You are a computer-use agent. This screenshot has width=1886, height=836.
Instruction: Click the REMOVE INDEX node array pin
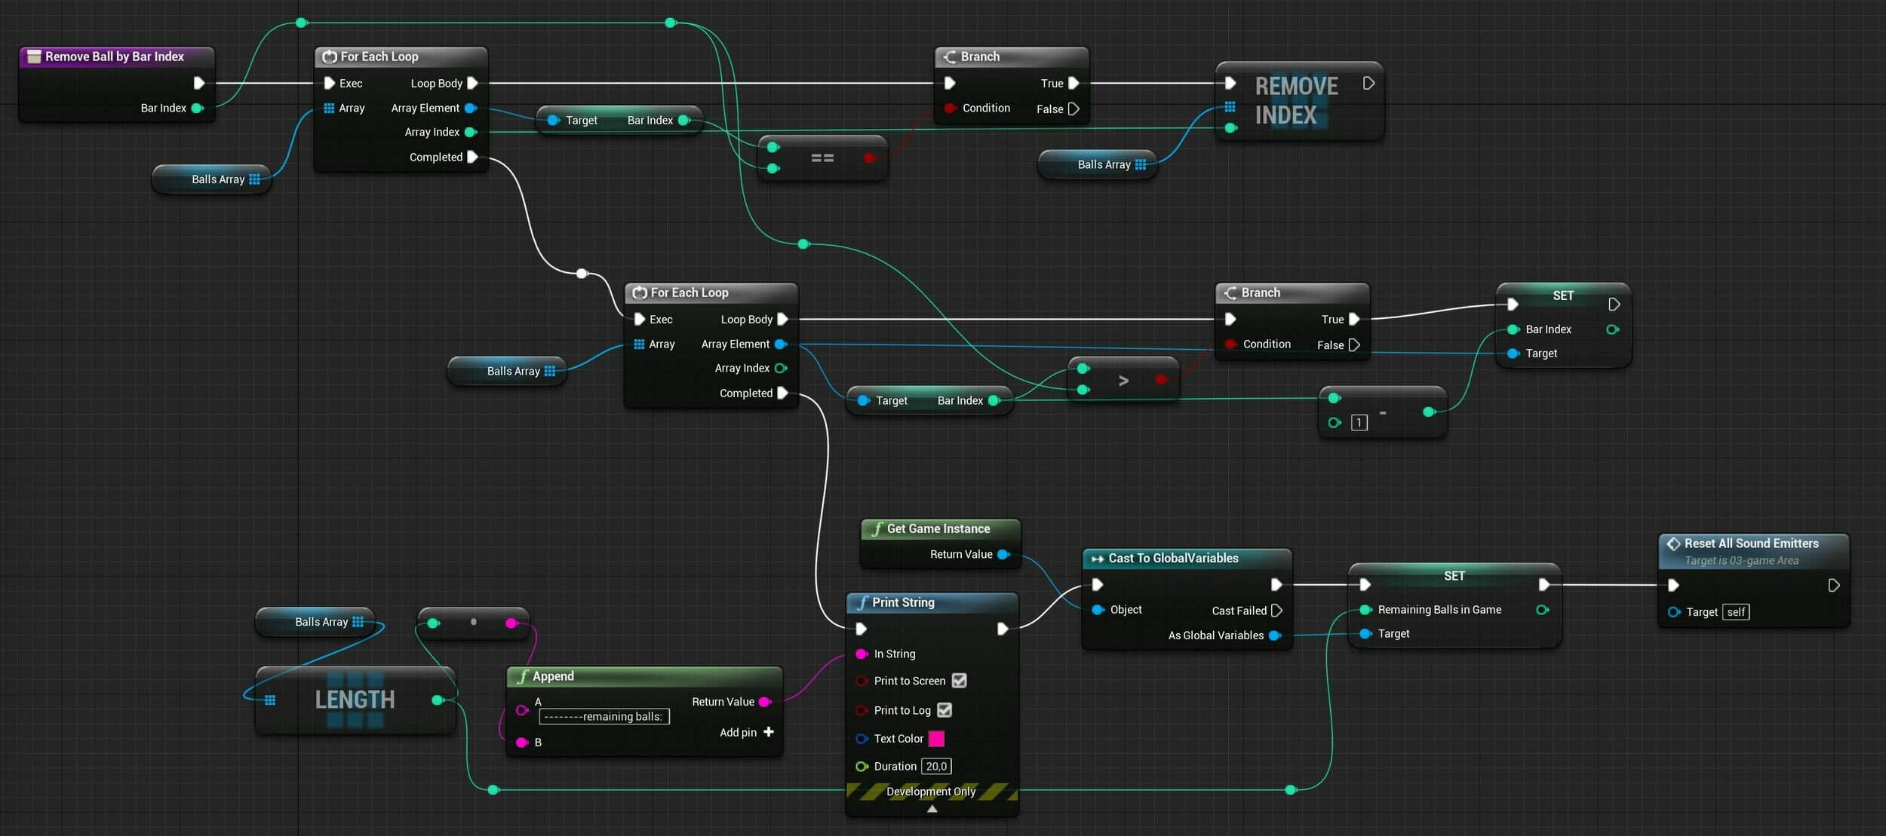pyautogui.click(x=1230, y=107)
